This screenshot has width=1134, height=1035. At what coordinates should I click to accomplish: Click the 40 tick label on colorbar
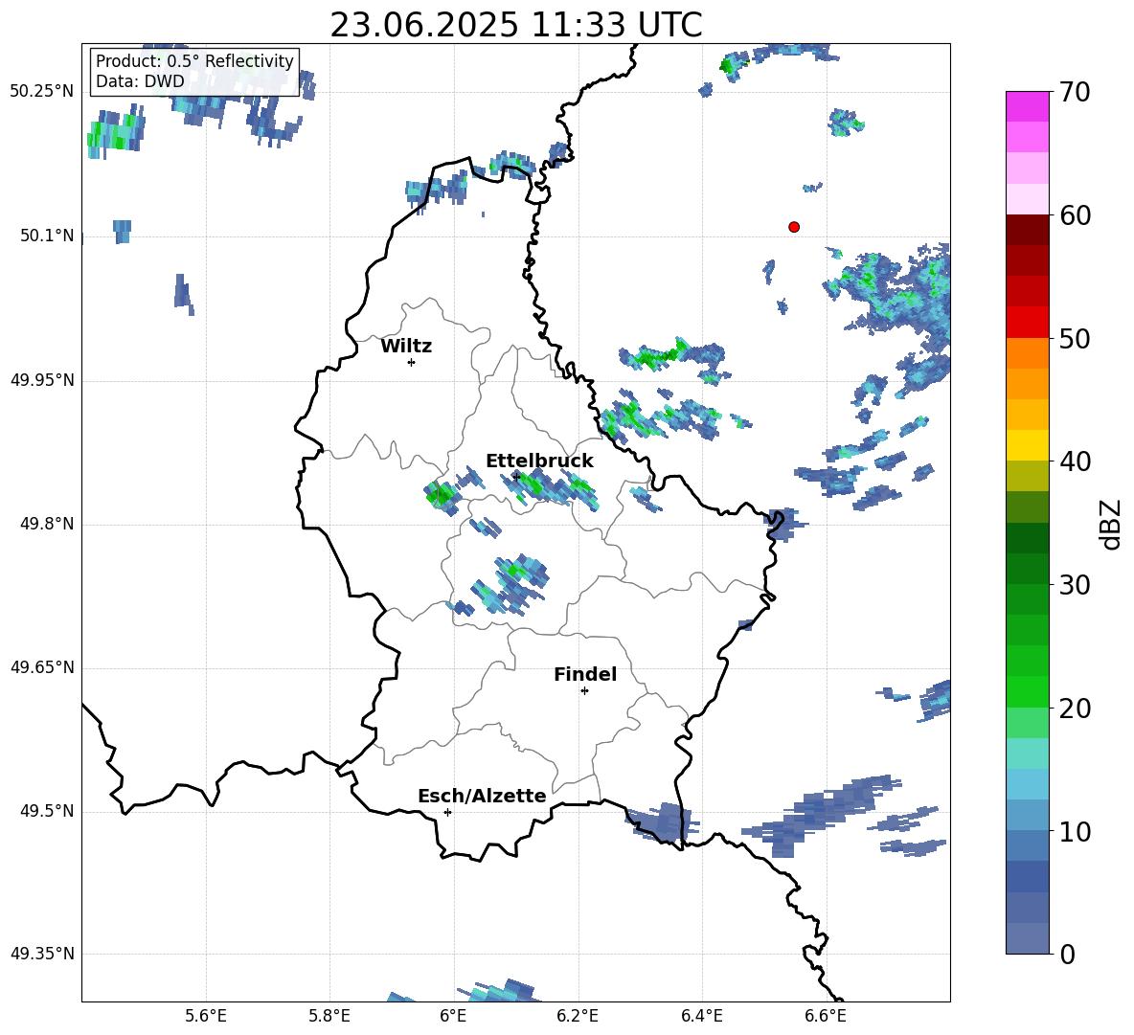[x=1075, y=461]
